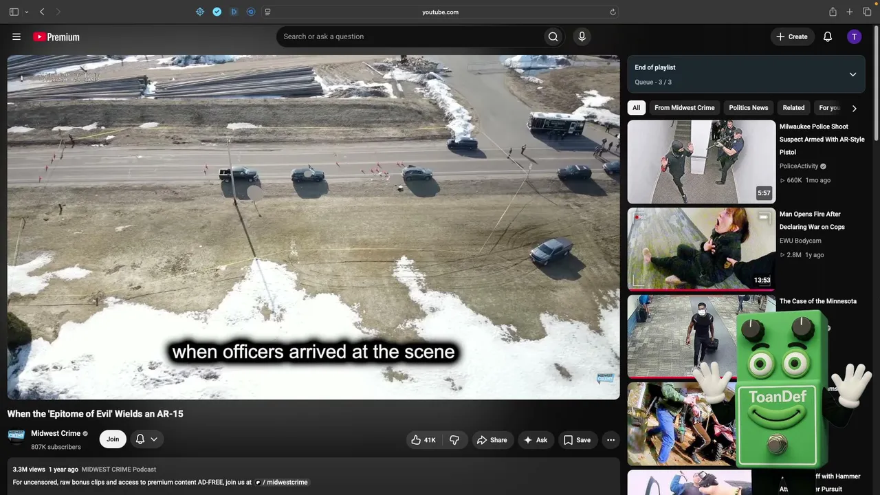This screenshot has width=880, height=495.
Task: Open the Milwaukee Police Shoot video thumbnail
Action: click(x=701, y=162)
